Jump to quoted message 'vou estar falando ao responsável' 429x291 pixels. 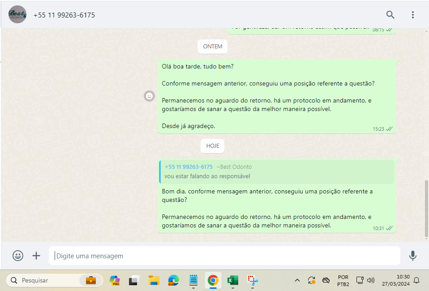point(277,172)
